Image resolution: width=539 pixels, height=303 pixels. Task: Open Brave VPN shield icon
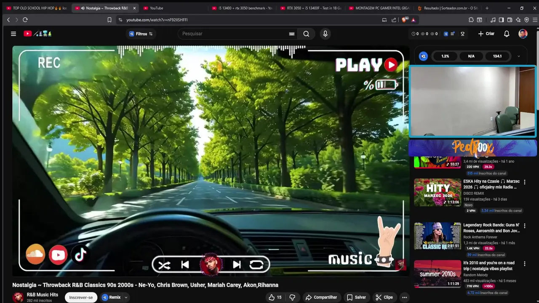(526, 20)
